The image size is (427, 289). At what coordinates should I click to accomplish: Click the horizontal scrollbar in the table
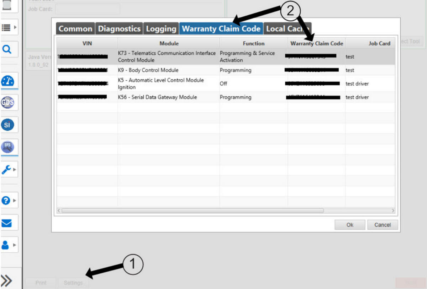192,211
